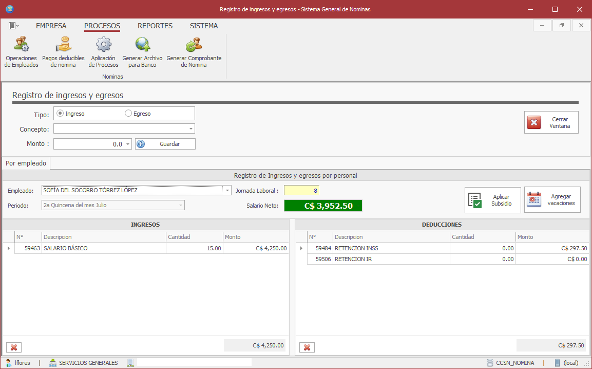Screen dimensions: 592x369
Task: Select the Ingreso radio button
Action: [60, 114]
